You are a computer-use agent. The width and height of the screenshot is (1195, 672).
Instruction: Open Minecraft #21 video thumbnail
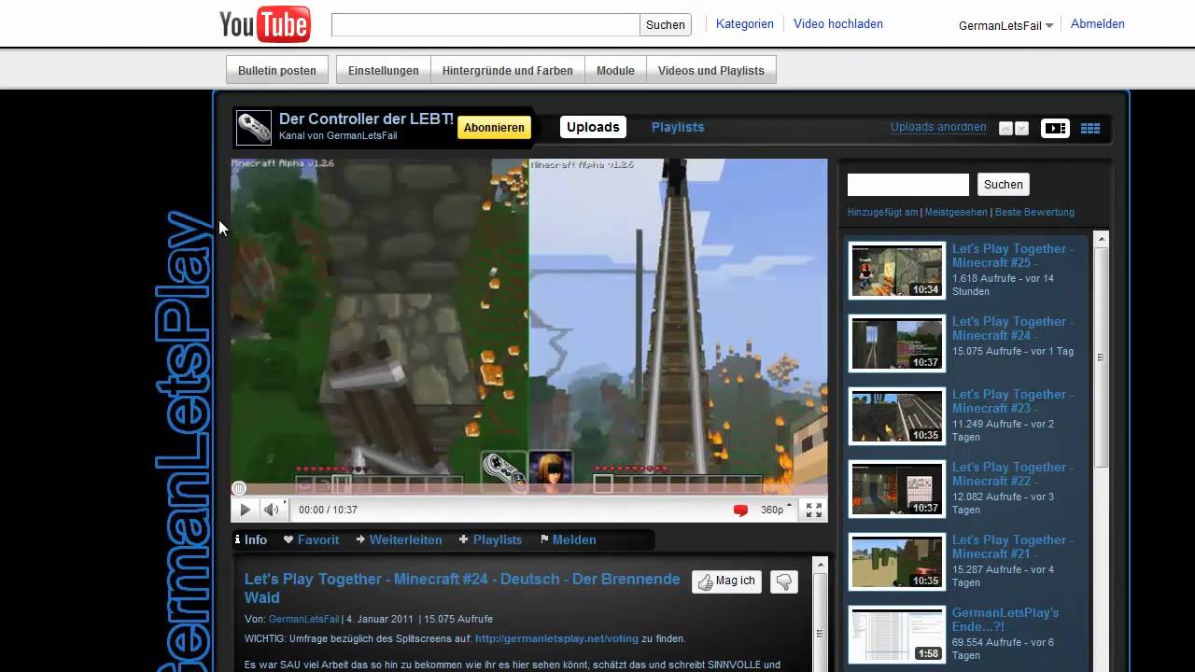(896, 562)
